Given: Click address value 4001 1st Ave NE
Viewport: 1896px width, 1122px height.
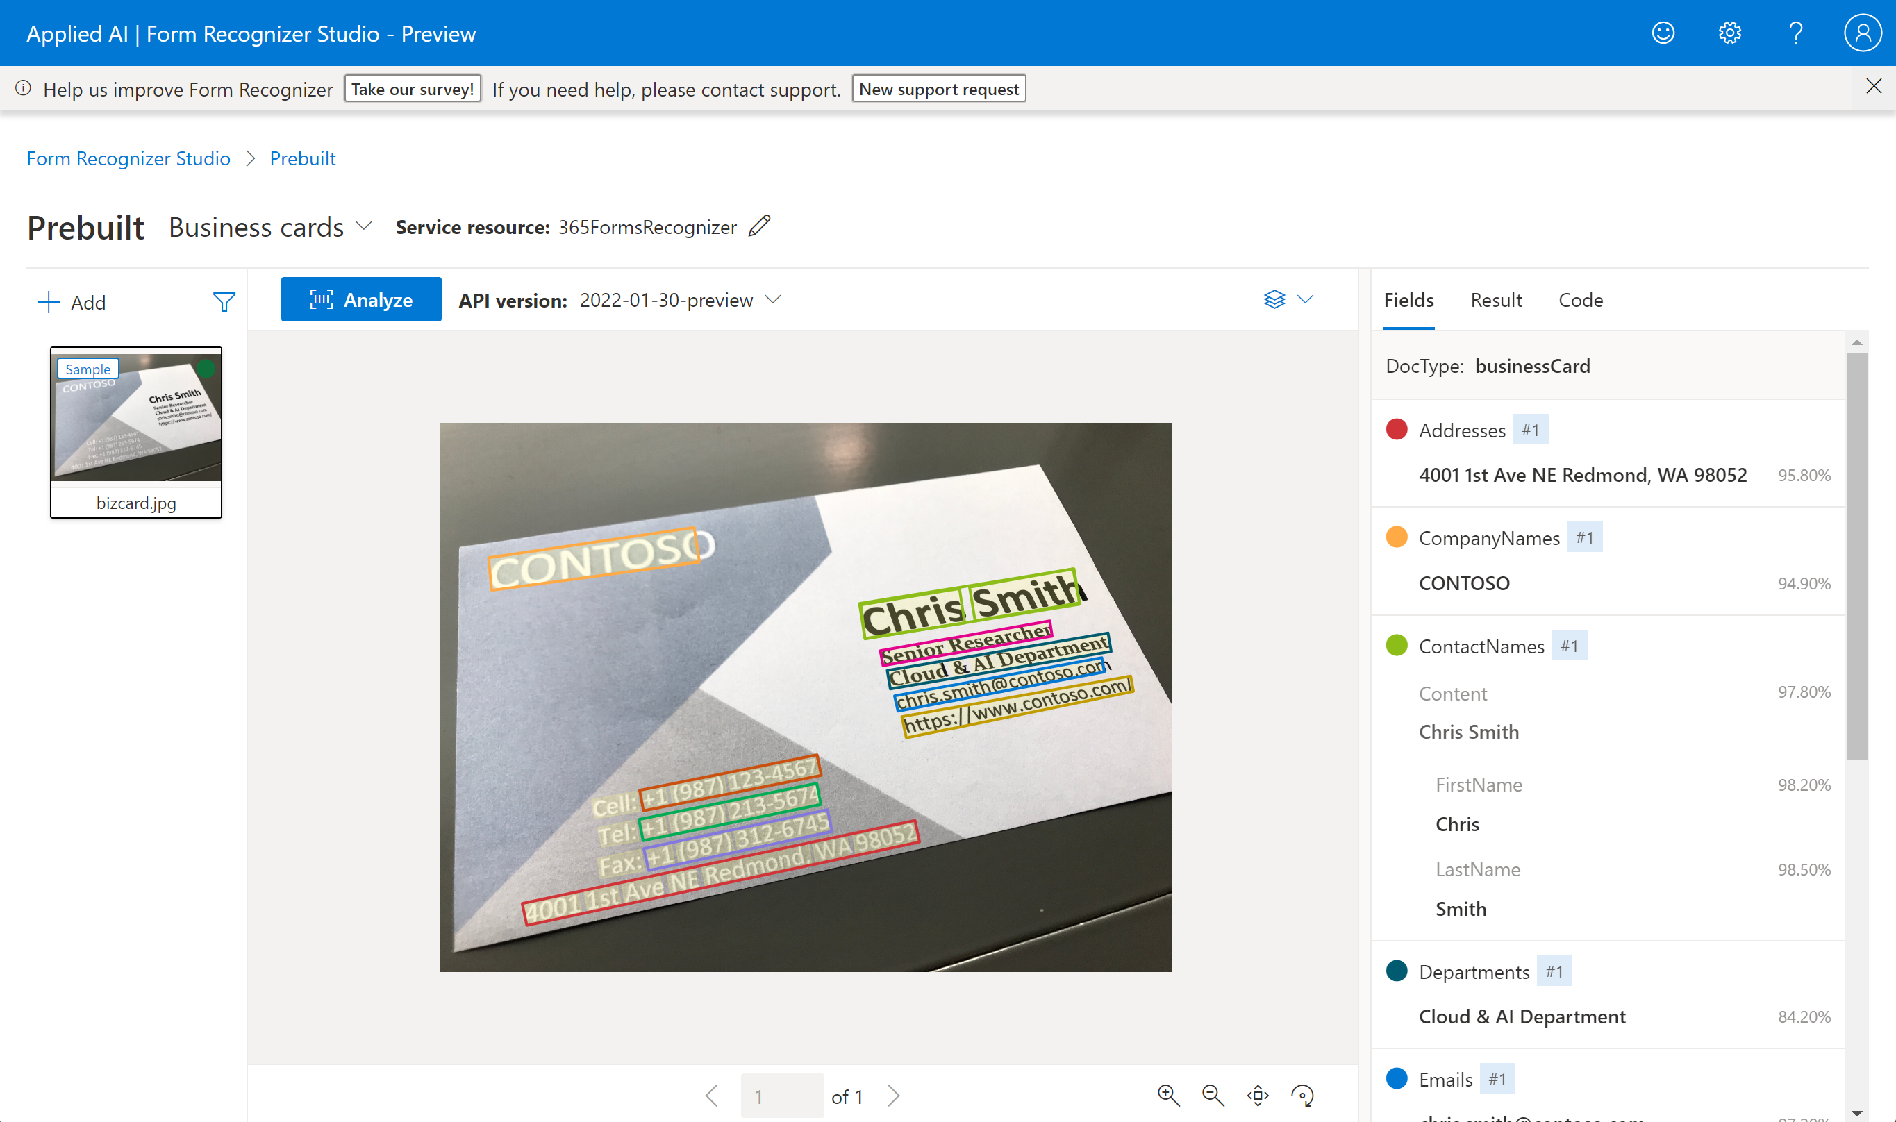Looking at the screenshot, I should (x=1583, y=476).
